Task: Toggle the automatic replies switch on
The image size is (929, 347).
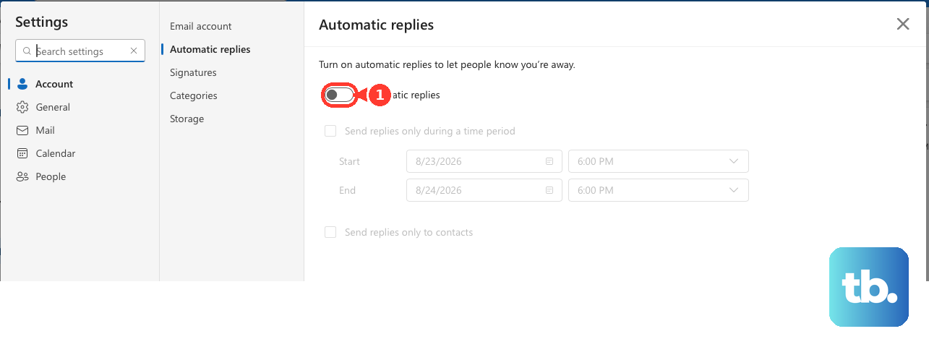Action: pyautogui.click(x=339, y=95)
